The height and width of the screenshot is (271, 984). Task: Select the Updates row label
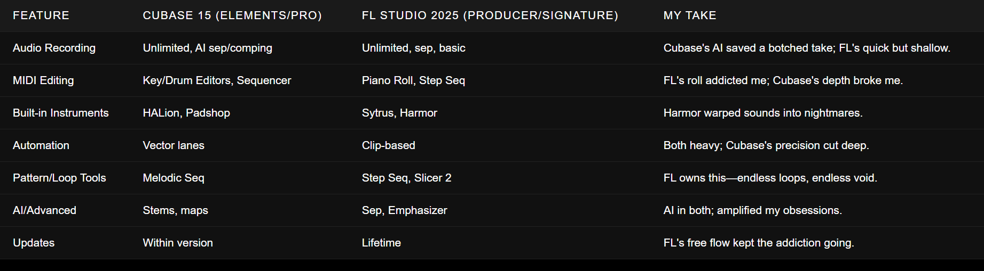(34, 243)
